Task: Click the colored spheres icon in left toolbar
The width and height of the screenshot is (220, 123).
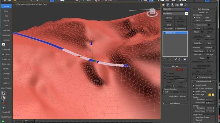Action: [3, 102]
